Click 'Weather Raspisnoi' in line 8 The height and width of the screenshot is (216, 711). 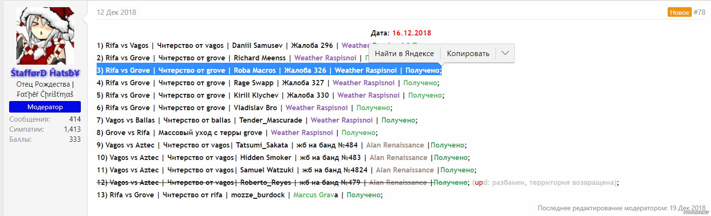(x=302, y=133)
